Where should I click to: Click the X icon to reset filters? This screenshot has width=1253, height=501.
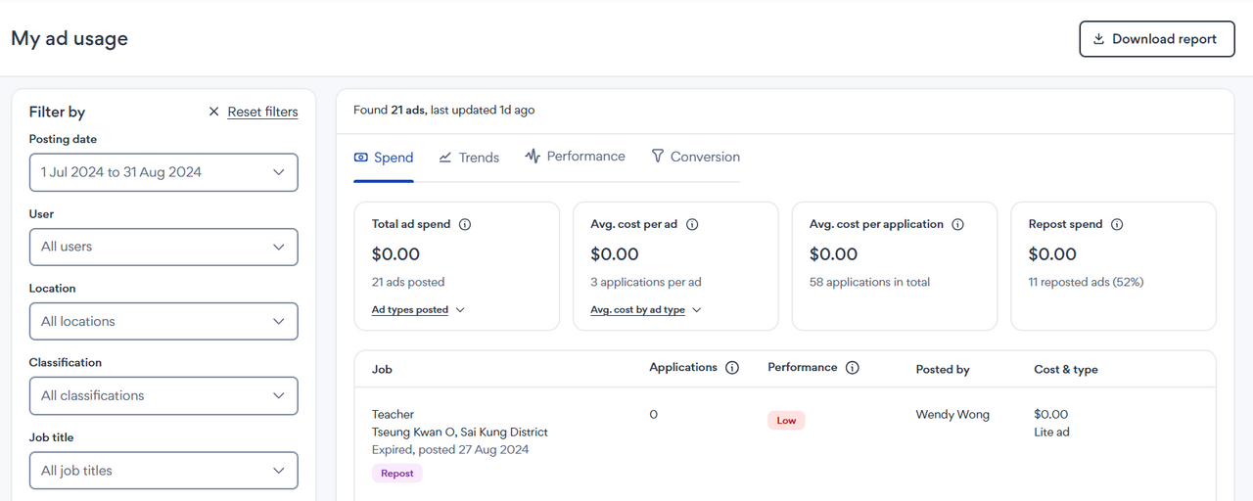(x=213, y=112)
